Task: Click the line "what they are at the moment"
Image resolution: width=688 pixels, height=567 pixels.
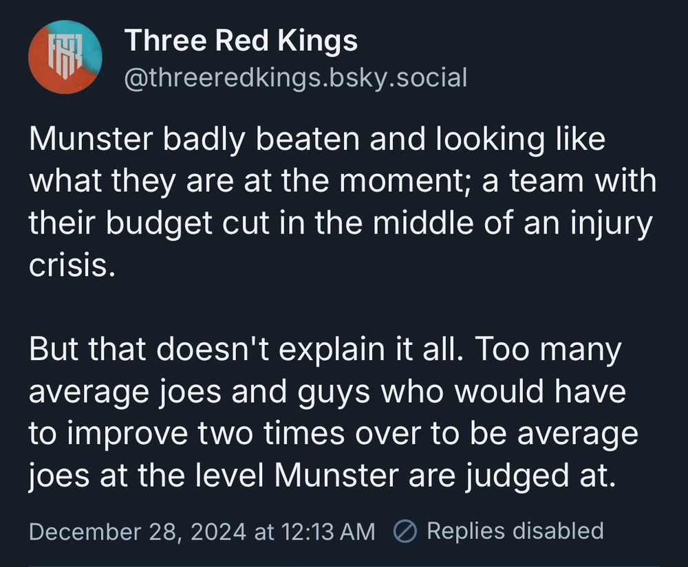Action: click(x=342, y=182)
